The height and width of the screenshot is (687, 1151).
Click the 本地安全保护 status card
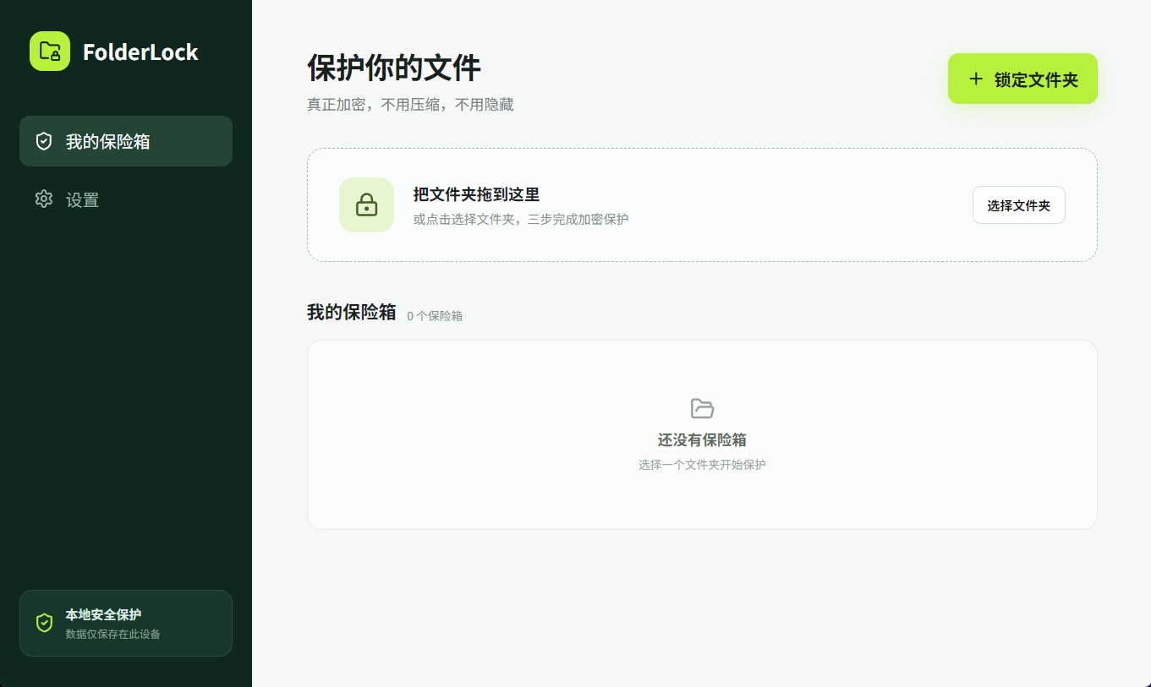tap(126, 623)
